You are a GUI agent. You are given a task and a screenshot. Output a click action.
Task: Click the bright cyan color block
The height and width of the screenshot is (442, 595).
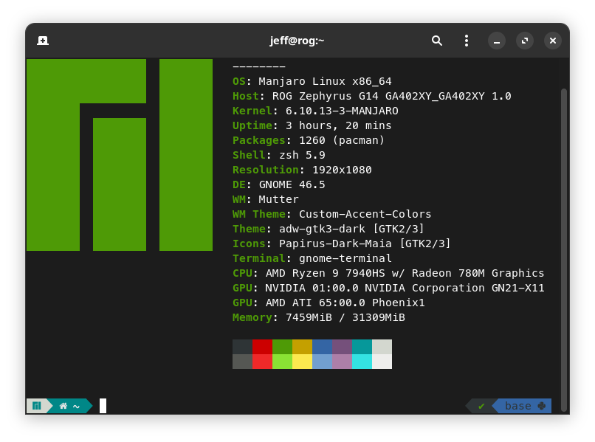[362, 361]
